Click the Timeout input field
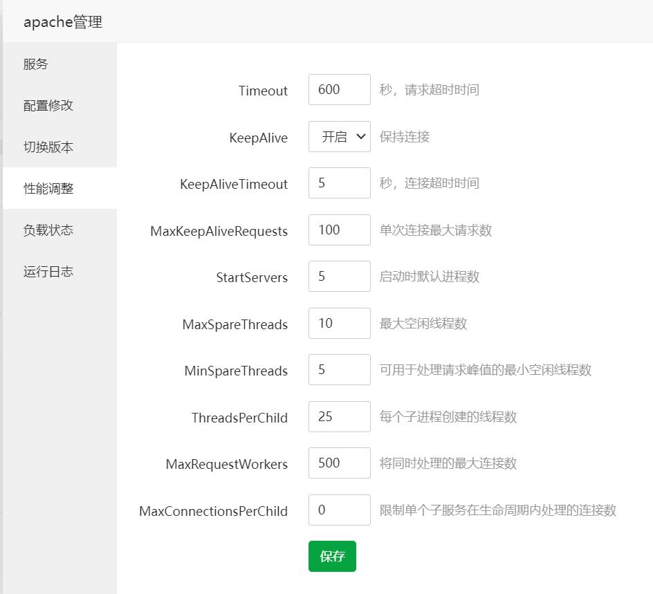This screenshot has width=653, height=594. pyautogui.click(x=340, y=89)
